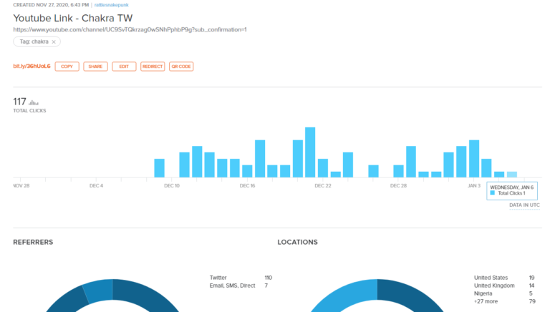Screen dimensions: 550x312
Task: Click the EDIT button
Action: pyautogui.click(x=124, y=67)
